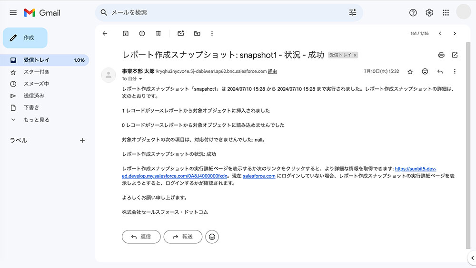Create a new label with plus icon
This screenshot has width=476, height=268.
82,141
